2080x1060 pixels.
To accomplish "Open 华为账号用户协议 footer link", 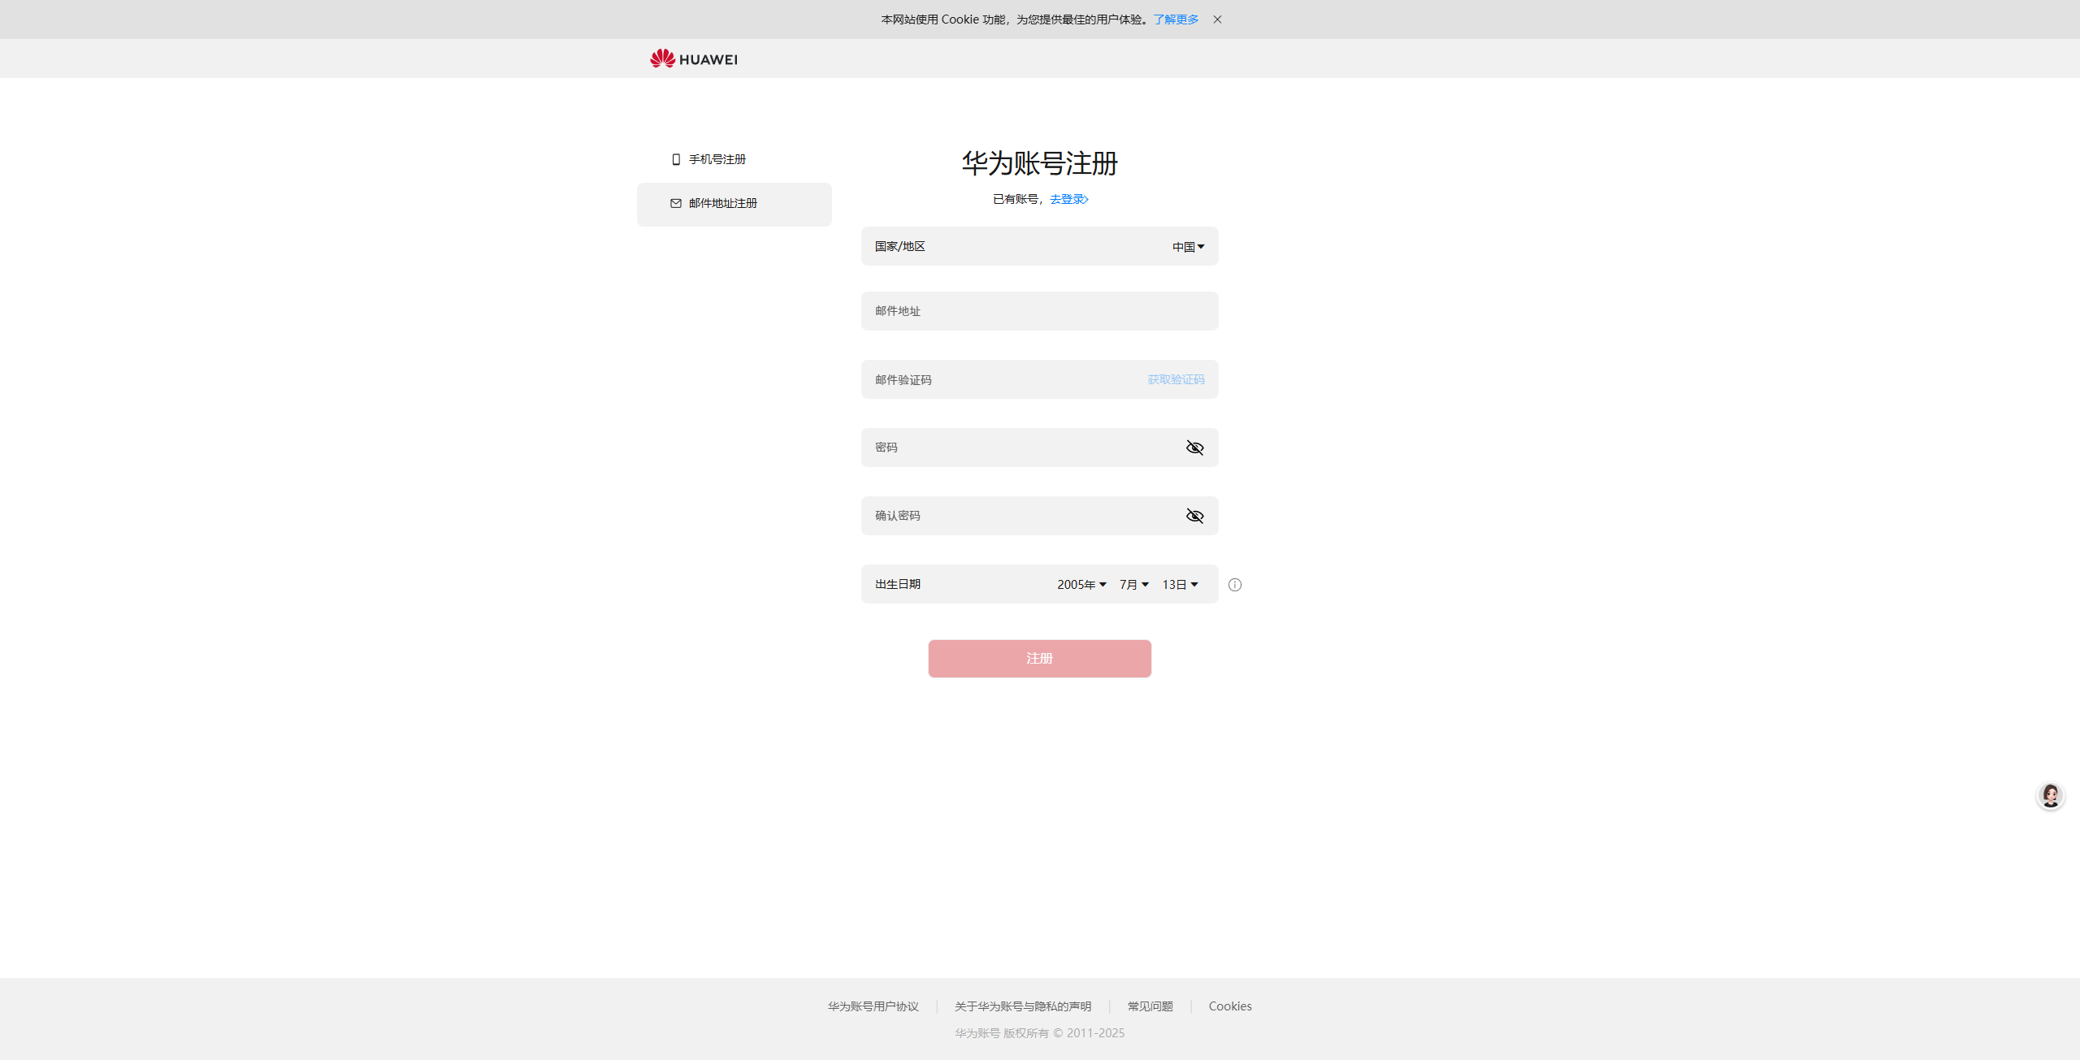I will [873, 1006].
